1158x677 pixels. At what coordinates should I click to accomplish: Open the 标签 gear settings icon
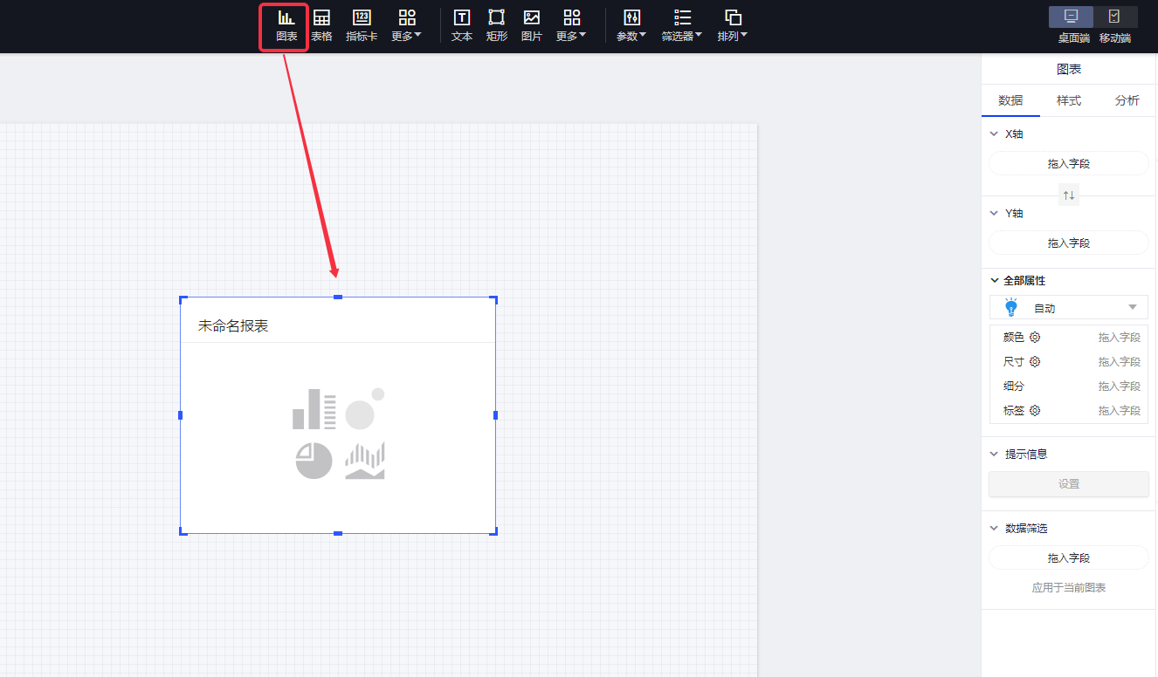(1035, 411)
